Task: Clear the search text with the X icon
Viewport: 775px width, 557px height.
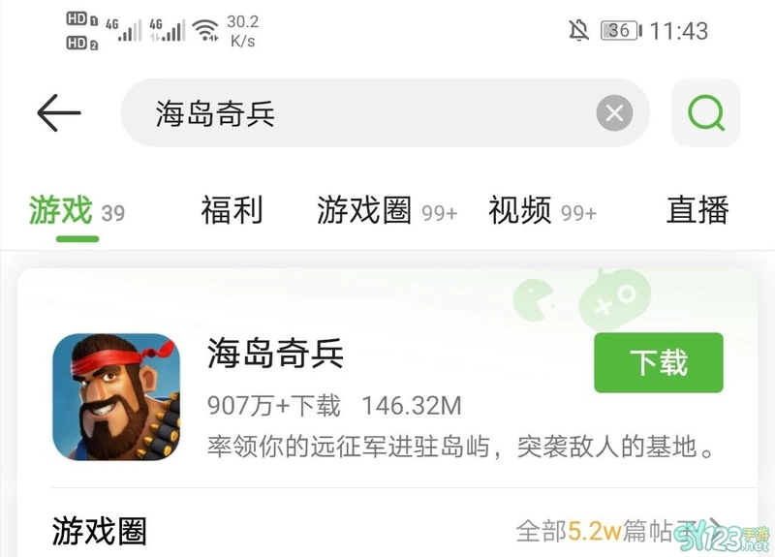Action: click(x=614, y=113)
